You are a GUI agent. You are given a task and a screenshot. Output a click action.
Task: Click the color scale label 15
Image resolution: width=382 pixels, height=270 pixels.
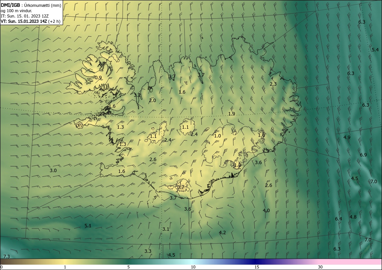pyautogui.click(x=257, y=267)
